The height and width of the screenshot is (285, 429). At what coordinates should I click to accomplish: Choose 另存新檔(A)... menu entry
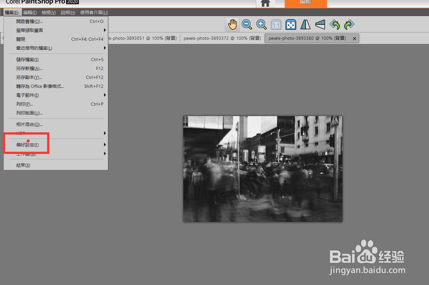[56, 68]
